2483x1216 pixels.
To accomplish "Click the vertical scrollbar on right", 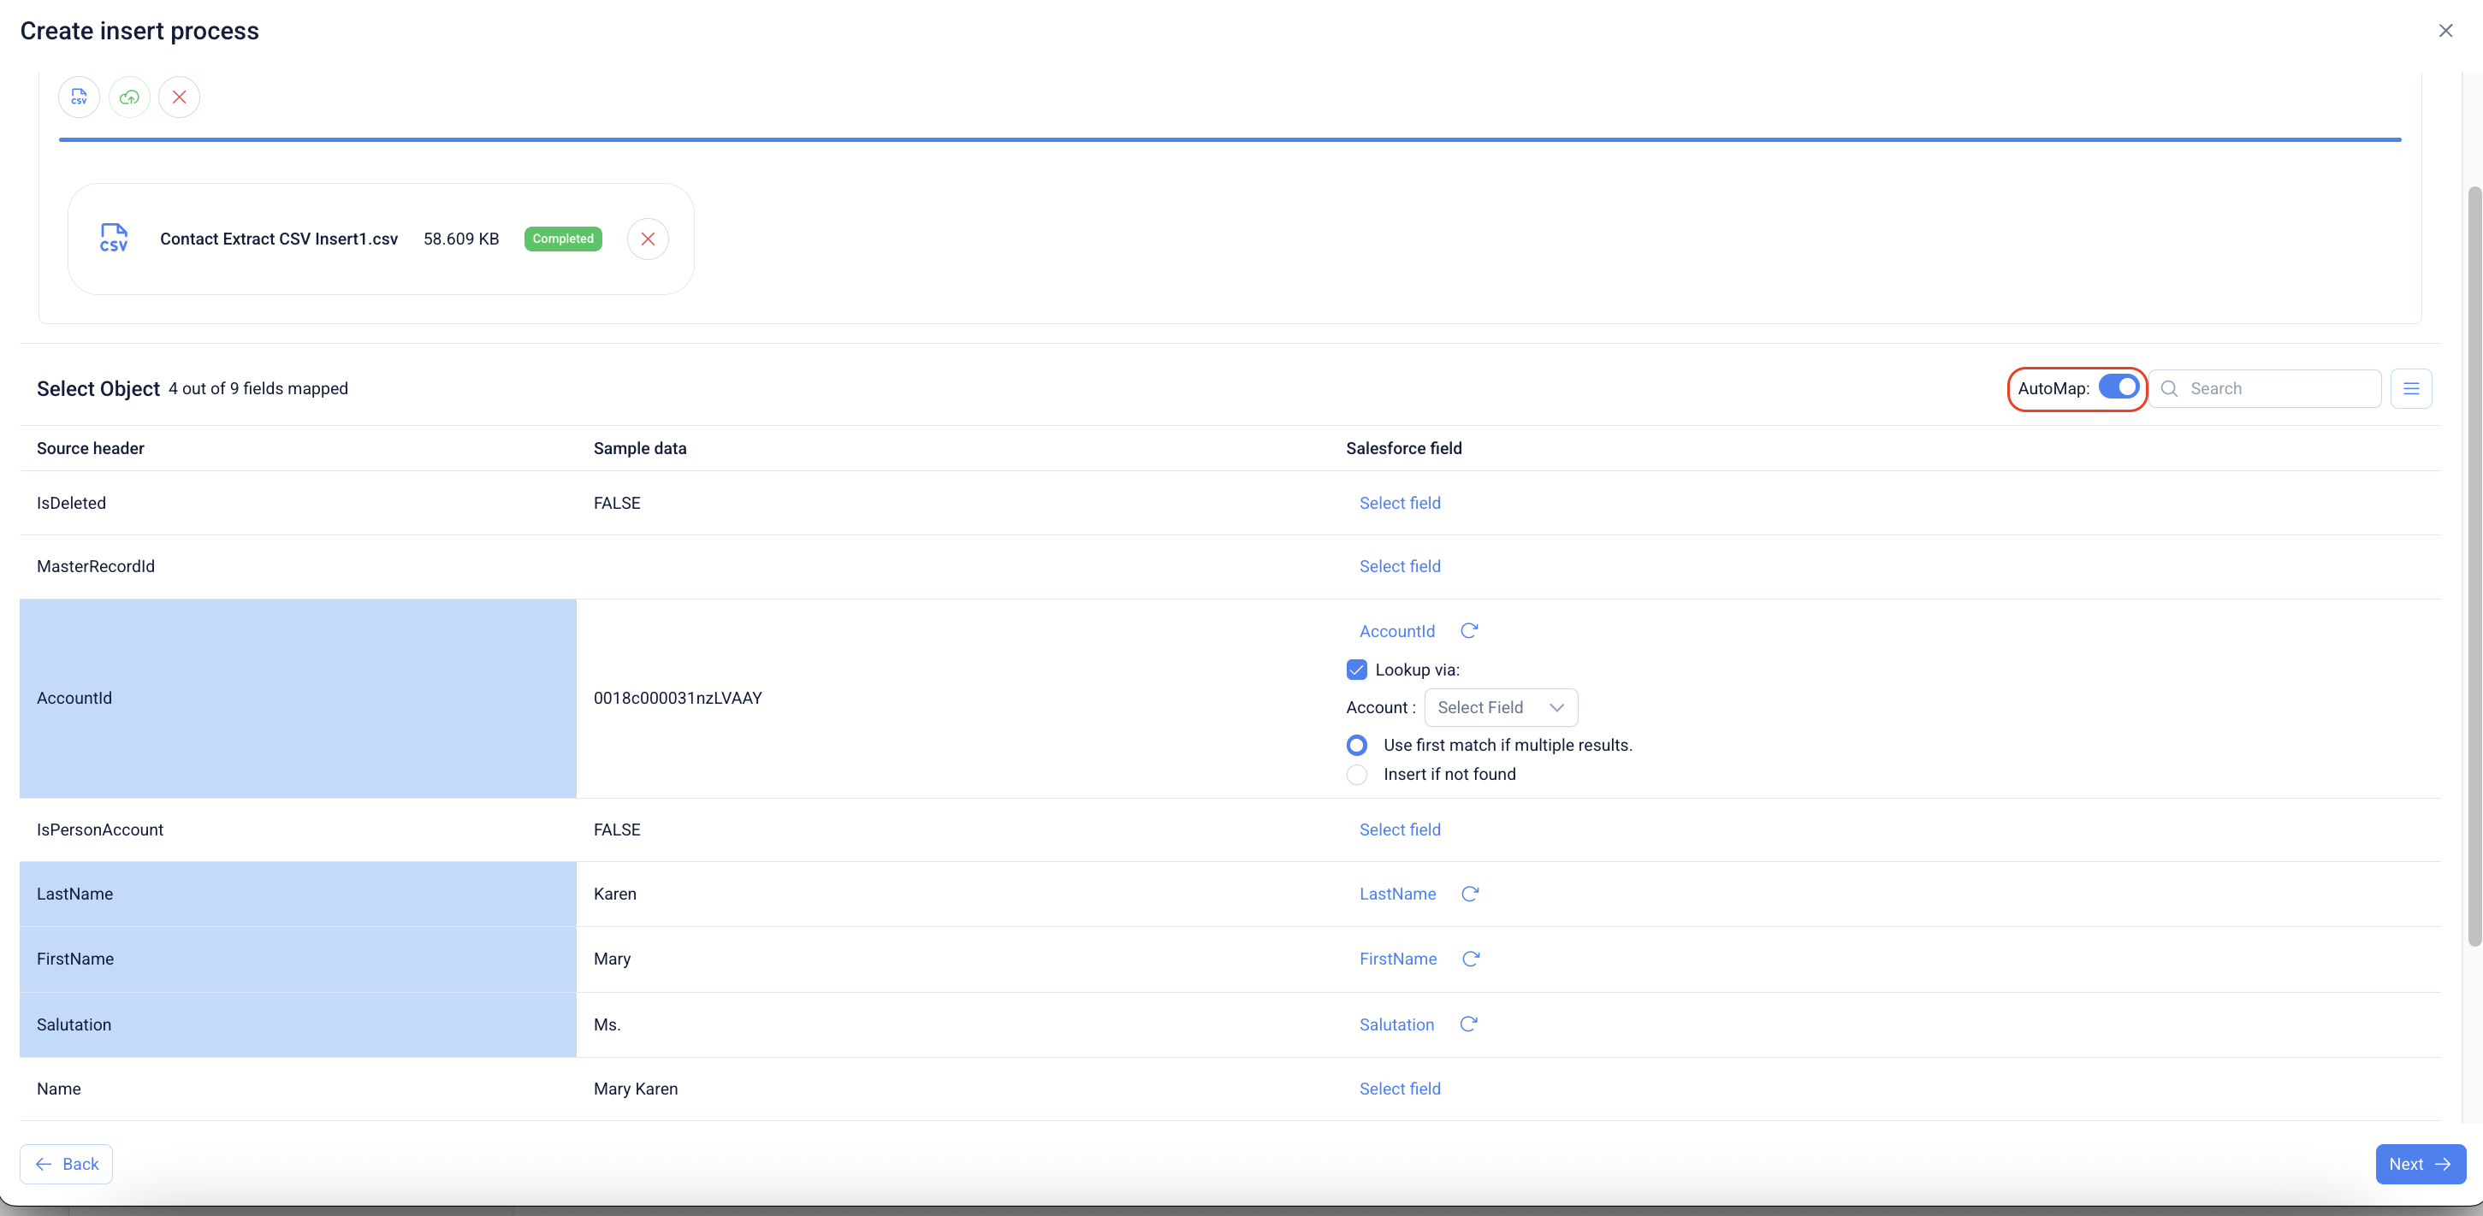I will point(2474,569).
